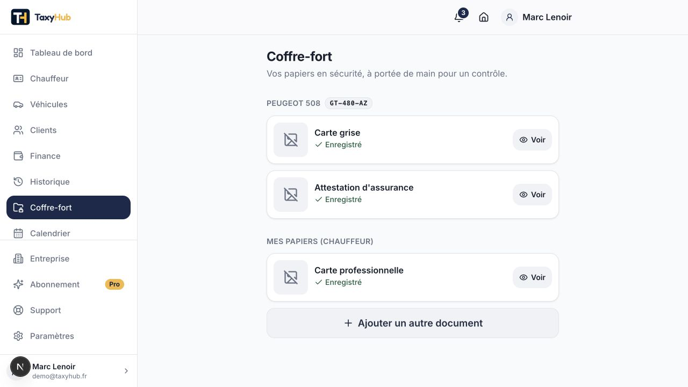
Task: Open the Calendrier page
Action: [x=68, y=232]
